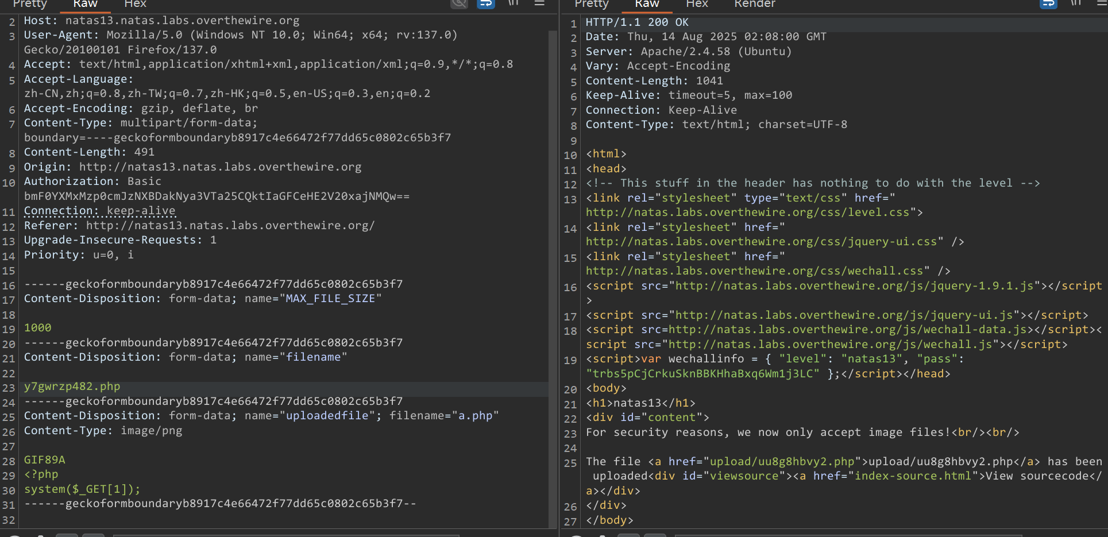Click the Basic auth base64 string bmF0YXMxMzp0...
Image resolution: width=1108 pixels, height=537 pixels.
click(217, 196)
